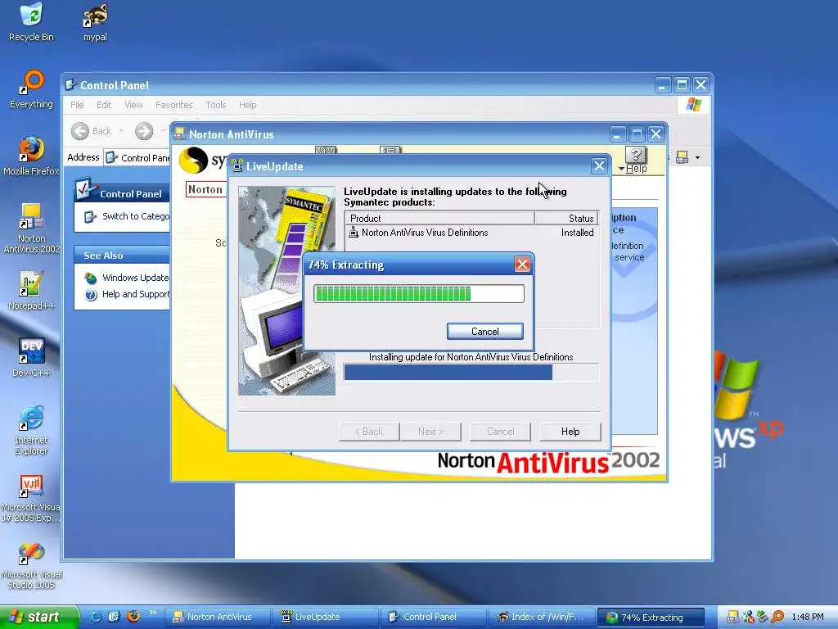Open the Start menu
The width and height of the screenshot is (838, 629).
(x=39, y=617)
